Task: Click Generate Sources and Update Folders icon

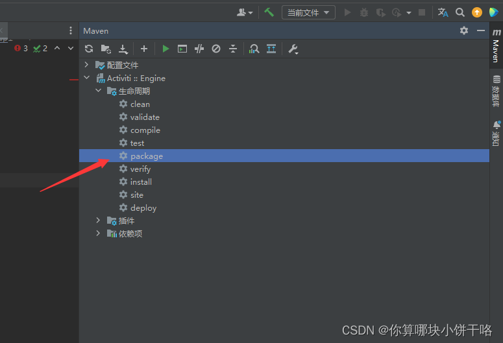Action: [106, 49]
